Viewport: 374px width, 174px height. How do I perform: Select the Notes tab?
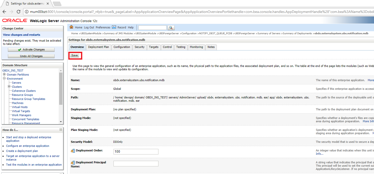click(211, 47)
